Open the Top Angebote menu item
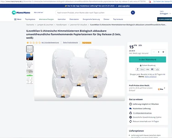The height and width of the screenshot is (138, 172). coord(30,19)
